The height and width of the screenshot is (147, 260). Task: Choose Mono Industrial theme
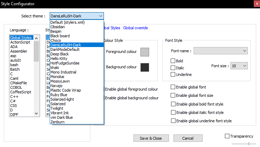[x=77, y=72]
